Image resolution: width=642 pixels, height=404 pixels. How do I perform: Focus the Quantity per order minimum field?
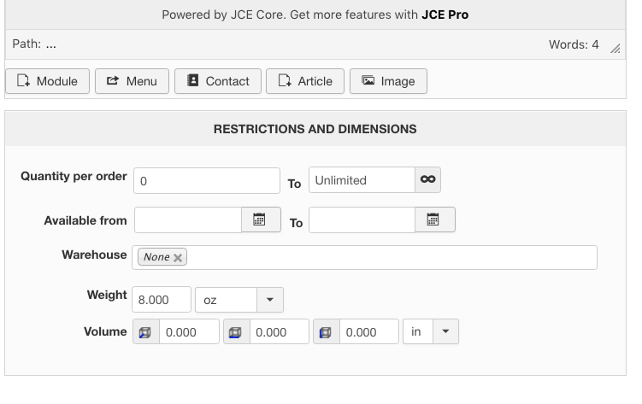pos(207,180)
